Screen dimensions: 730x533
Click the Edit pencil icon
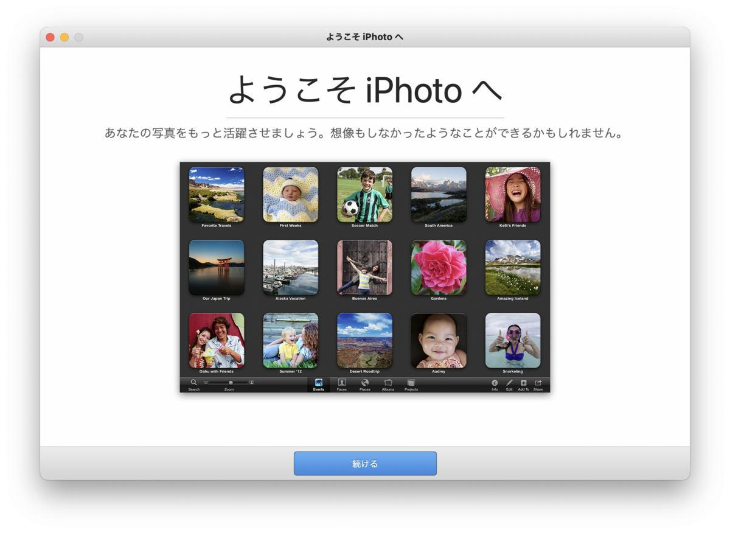pos(509,383)
